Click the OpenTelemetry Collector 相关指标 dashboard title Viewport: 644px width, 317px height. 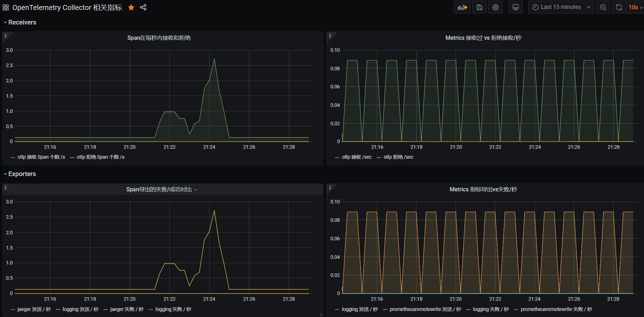coord(67,7)
